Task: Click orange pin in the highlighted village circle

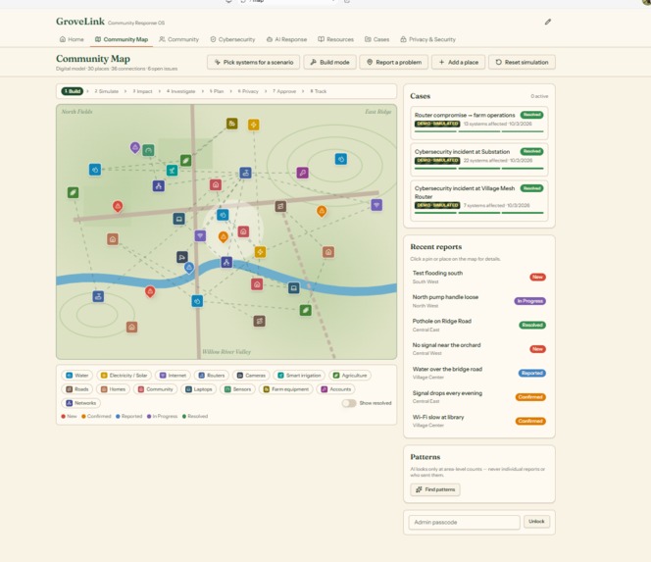Action: (x=223, y=237)
